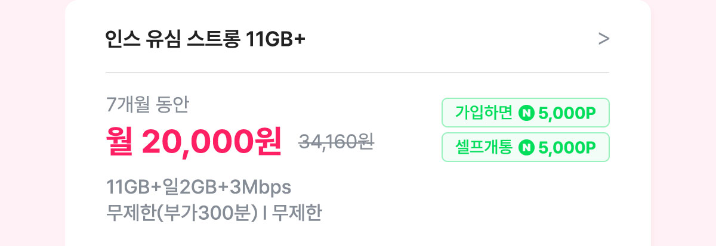Click the 셀프개통 label text
716x246 pixels.
pos(484,147)
